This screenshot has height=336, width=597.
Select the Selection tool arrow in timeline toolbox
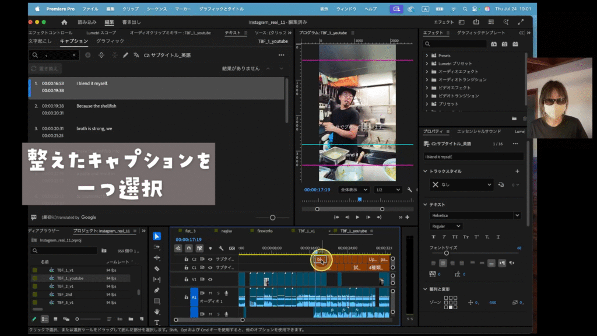pos(156,236)
